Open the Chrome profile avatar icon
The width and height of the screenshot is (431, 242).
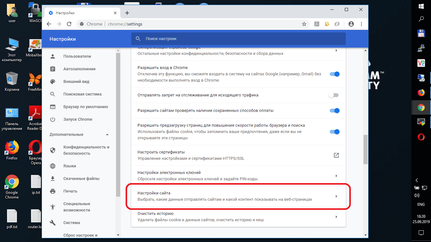351,24
